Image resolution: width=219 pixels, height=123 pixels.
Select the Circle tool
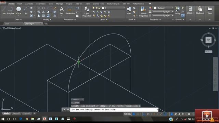pos(18,11)
